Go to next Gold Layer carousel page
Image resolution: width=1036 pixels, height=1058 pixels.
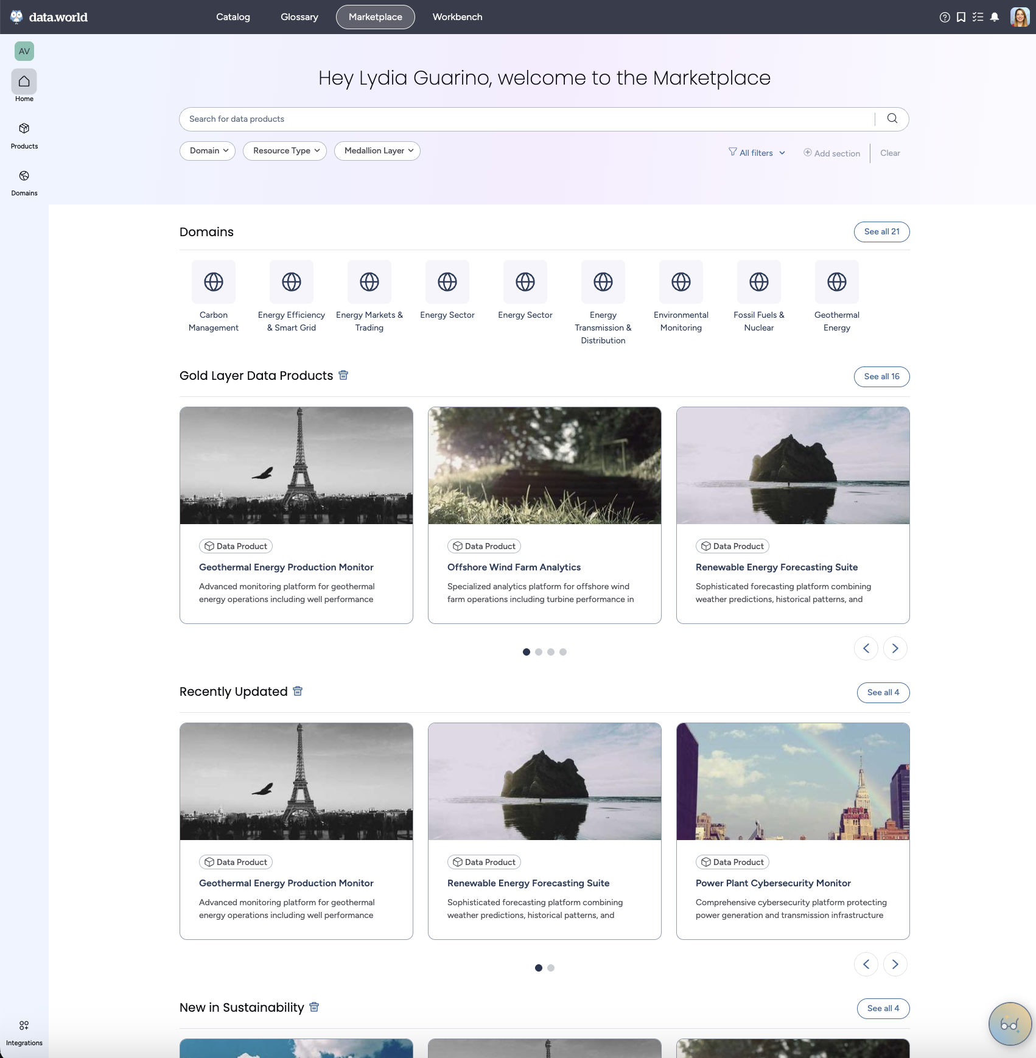tap(895, 648)
